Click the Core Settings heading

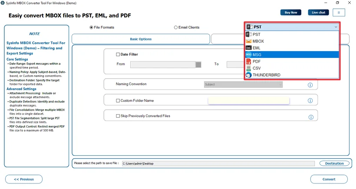coord(17,59)
